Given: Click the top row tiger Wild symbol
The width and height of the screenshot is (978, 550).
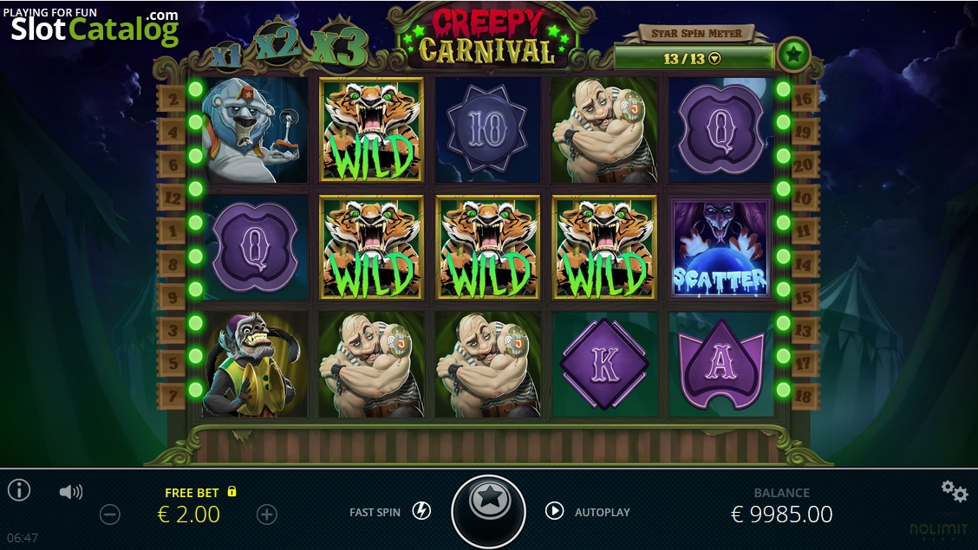Looking at the screenshot, I should click(371, 130).
